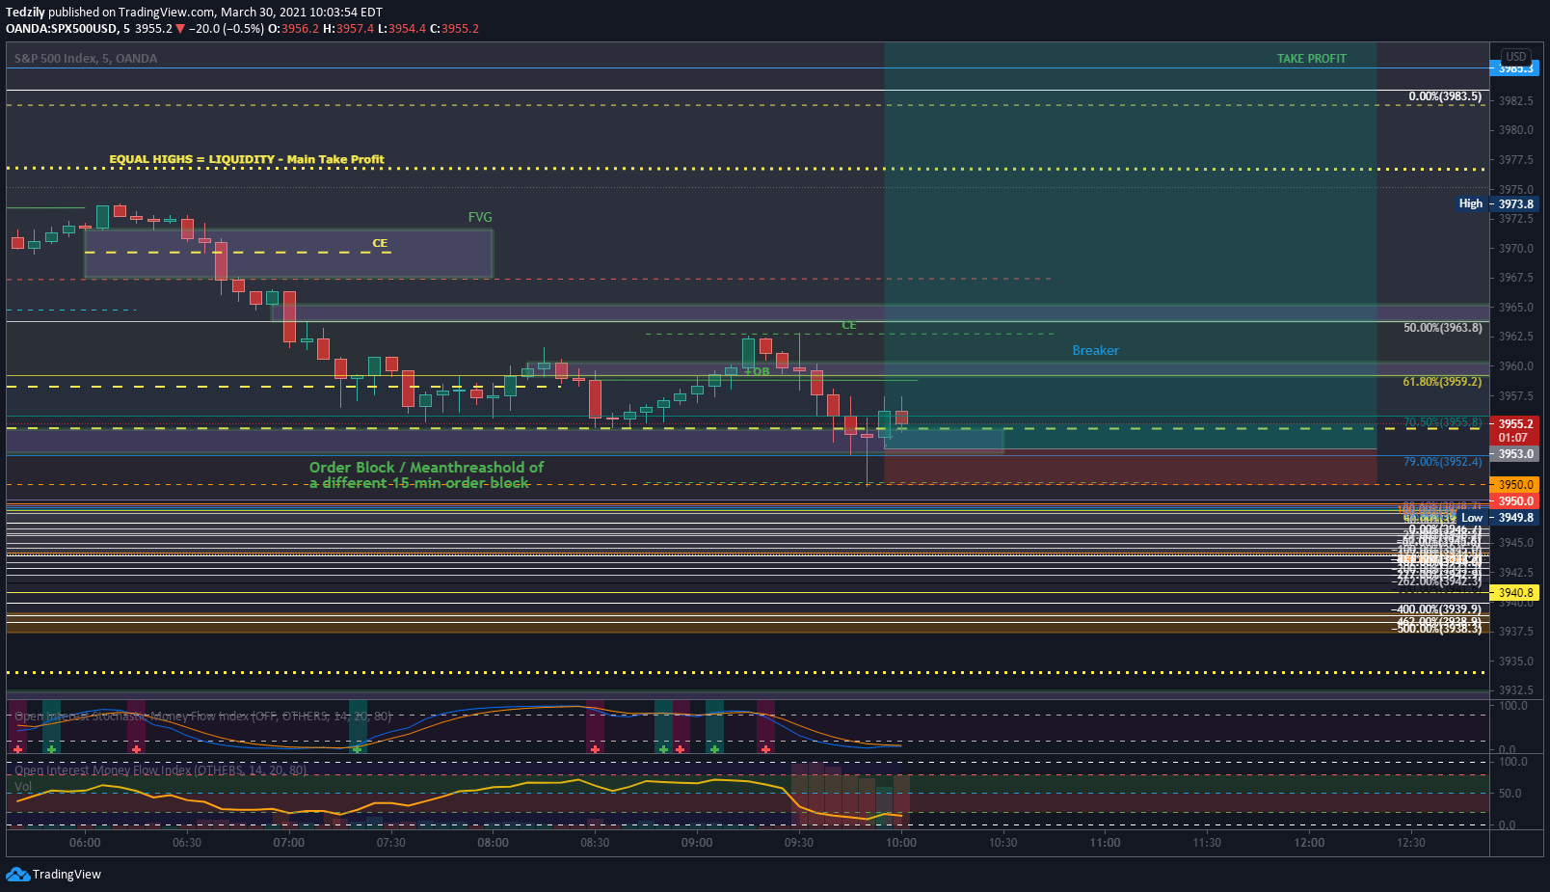Click the 3970.0 price axis label
This screenshot has height=892, width=1550.
(1515, 249)
